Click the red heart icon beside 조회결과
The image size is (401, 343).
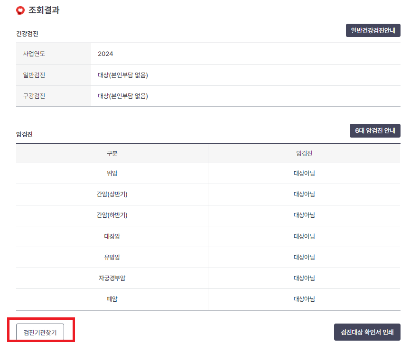tap(20, 10)
